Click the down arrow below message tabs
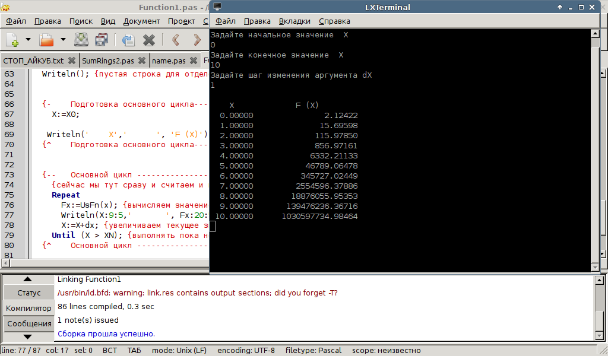The width and height of the screenshot is (608, 356). (27, 336)
